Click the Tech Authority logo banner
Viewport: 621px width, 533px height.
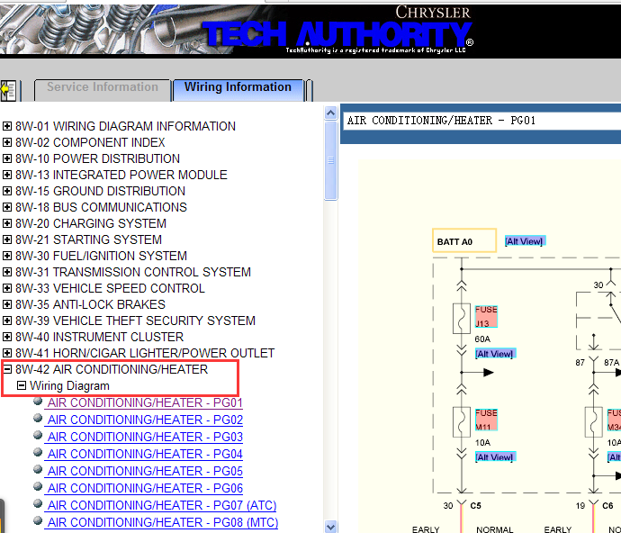tap(337, 34)
